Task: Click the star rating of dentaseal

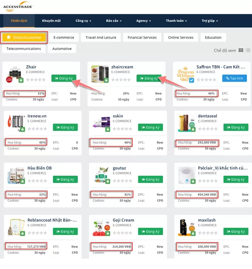Action: point(208,129)
